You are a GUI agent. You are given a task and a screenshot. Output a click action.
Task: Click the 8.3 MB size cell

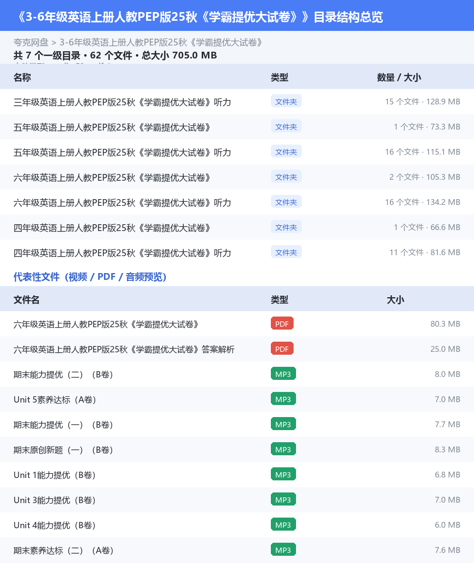pyautogui.click(x=447, y=449)
